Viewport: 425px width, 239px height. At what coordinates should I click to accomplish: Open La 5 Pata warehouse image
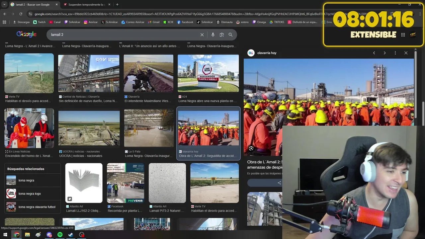pos(149,128)
